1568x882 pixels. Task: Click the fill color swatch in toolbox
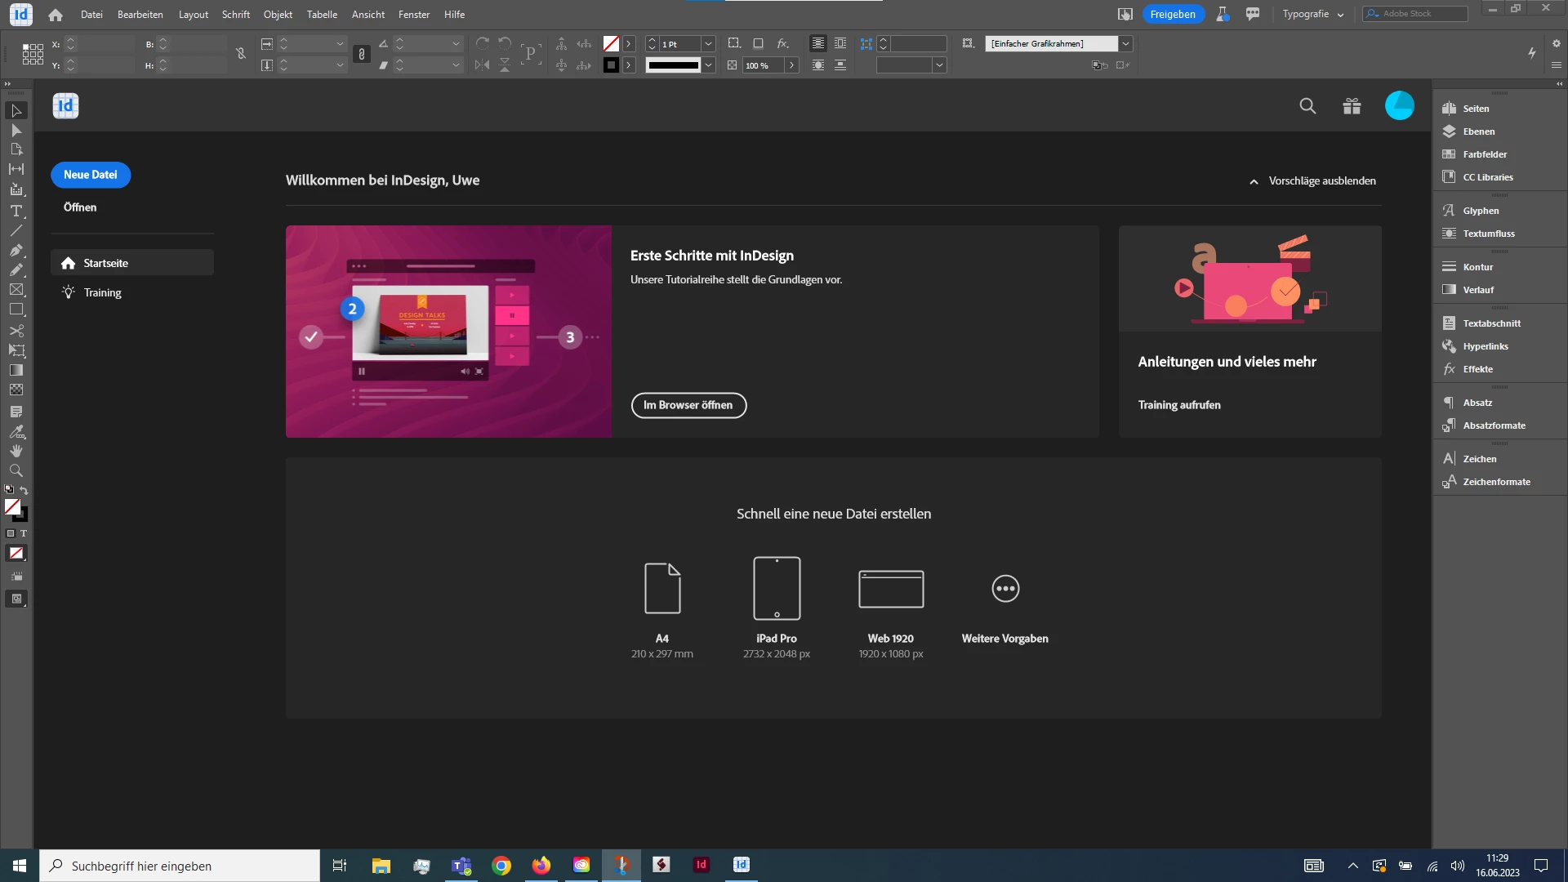[x=12, y=507]
